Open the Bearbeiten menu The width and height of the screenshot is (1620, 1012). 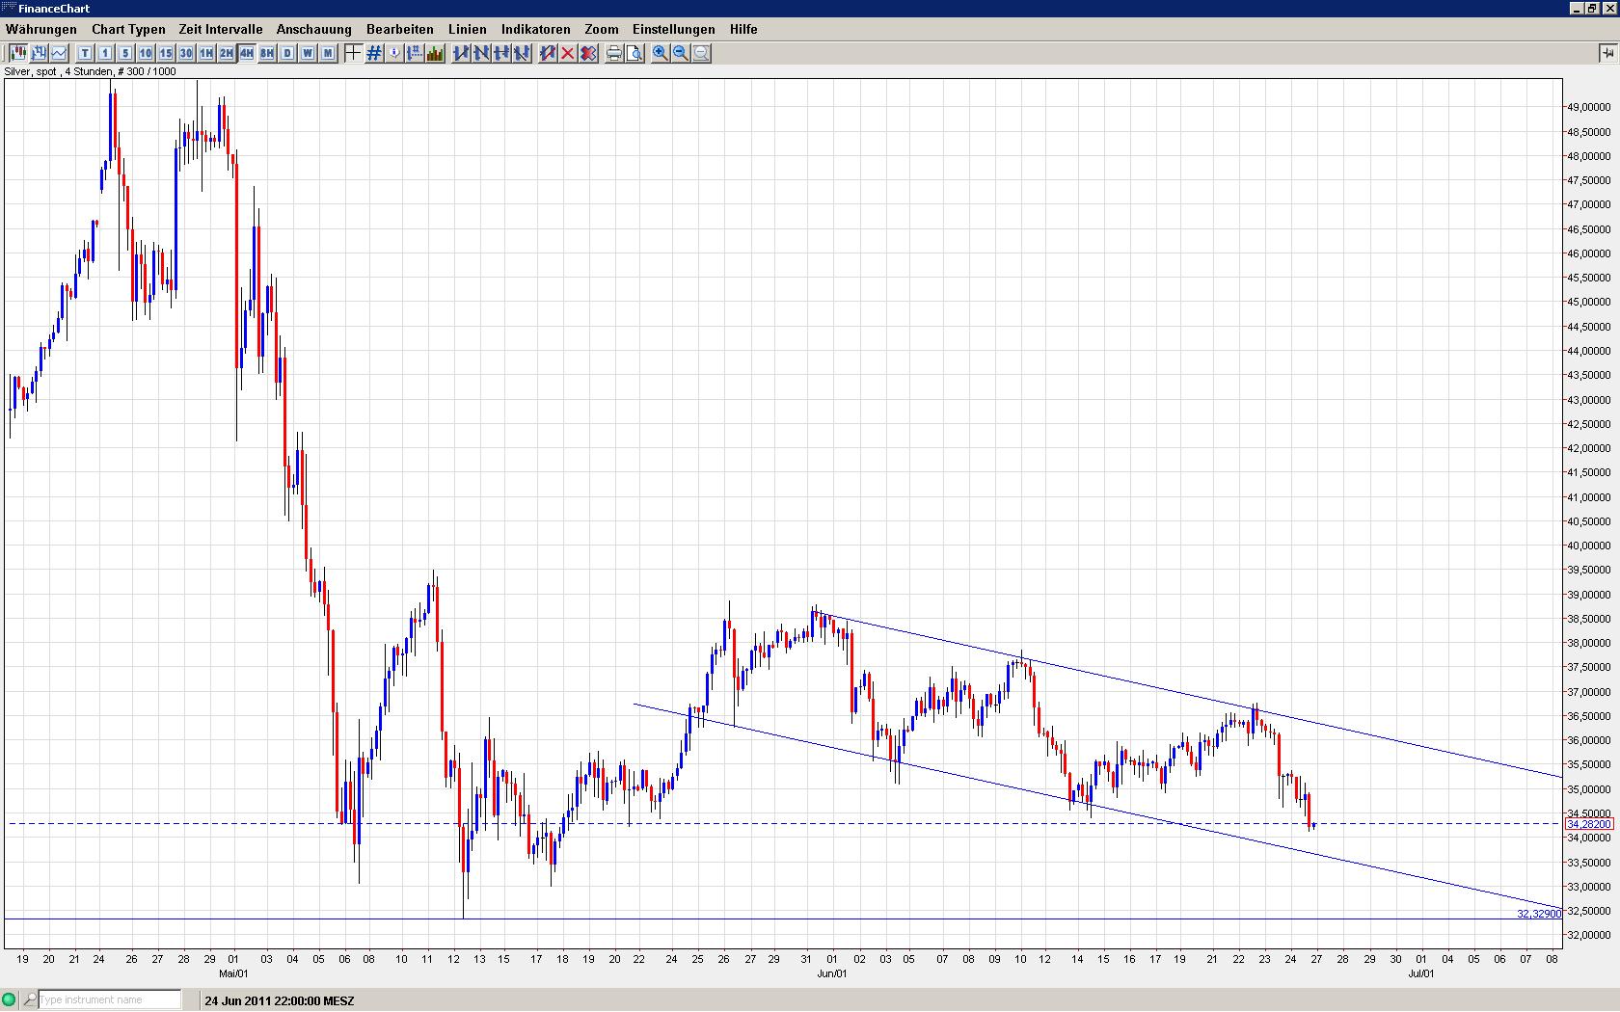(400, 29)
